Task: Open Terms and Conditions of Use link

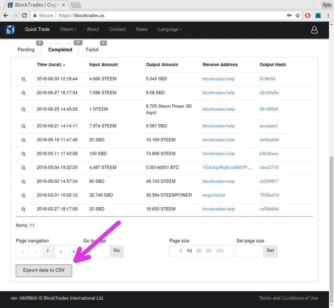Action: [289, 298]
